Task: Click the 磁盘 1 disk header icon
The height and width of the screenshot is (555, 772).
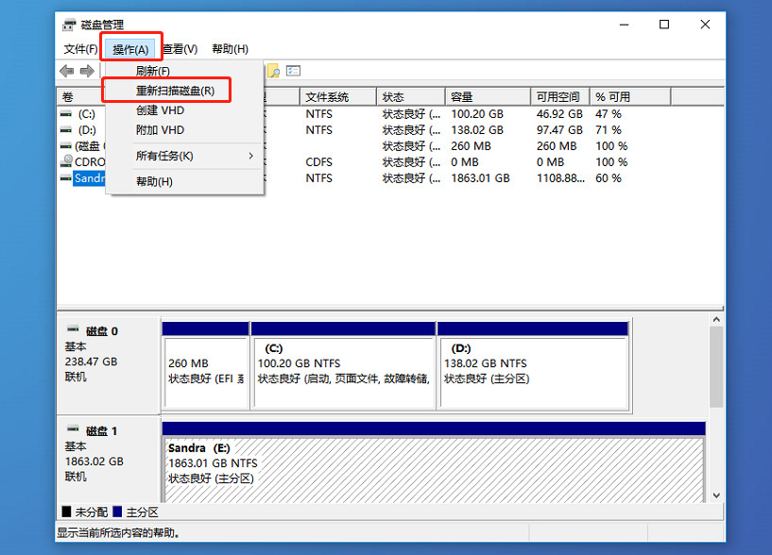Action: tap(73, 430)
